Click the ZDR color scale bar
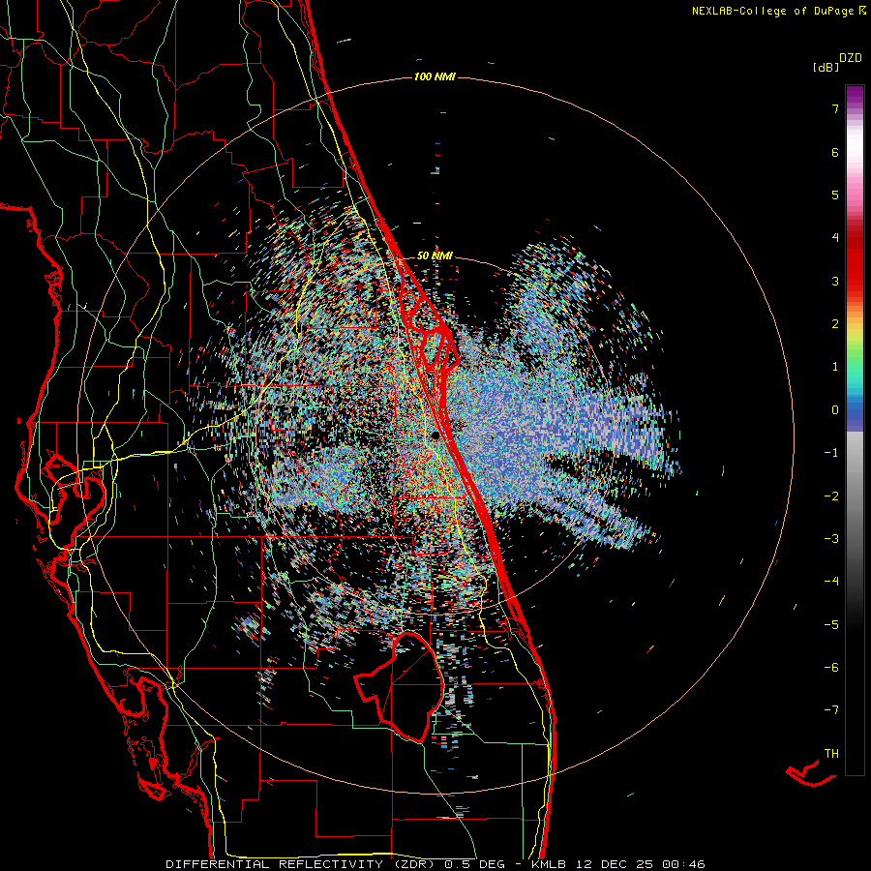The image size is (871, 871). tap(855, 430)
